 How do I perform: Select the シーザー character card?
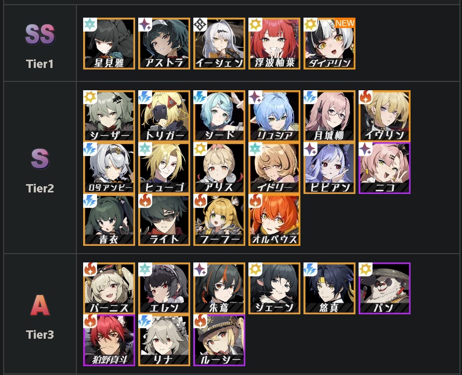point(109,116)
